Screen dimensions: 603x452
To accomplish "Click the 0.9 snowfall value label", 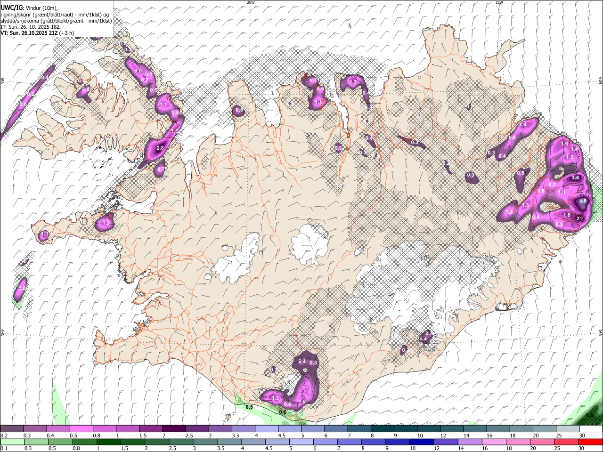I will point(559,225).
